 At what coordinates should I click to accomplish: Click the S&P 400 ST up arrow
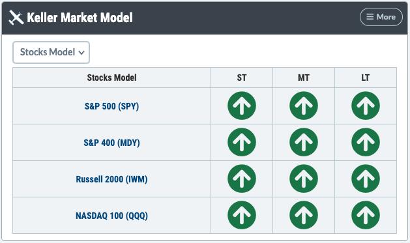(x=242, y=142)
